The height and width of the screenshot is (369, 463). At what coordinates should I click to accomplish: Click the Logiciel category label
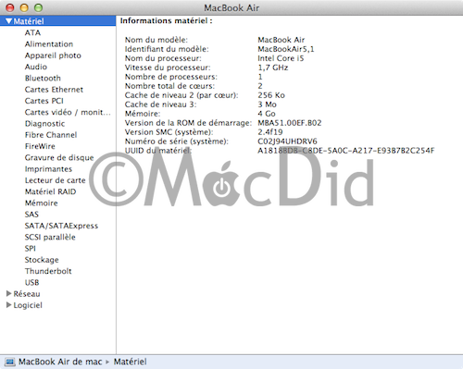point(28,305)
